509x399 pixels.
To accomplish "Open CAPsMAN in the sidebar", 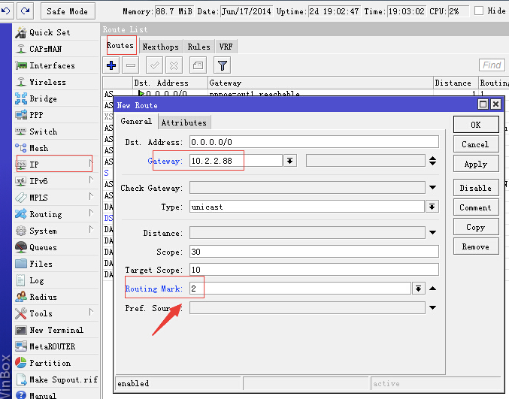I will tap(56, 49).
